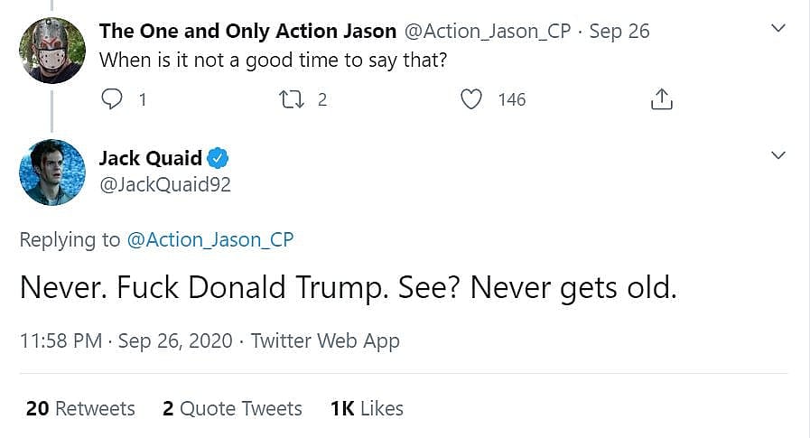The width and height of the screenshot is (810, 438).
Task: Like Action Jason's tweet with heart icon
Action: click(472, 99)
